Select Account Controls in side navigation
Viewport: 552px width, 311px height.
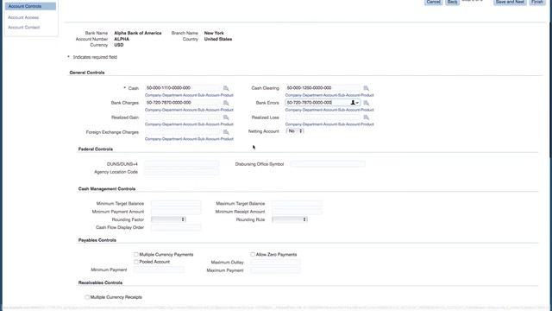coord(30,6)
